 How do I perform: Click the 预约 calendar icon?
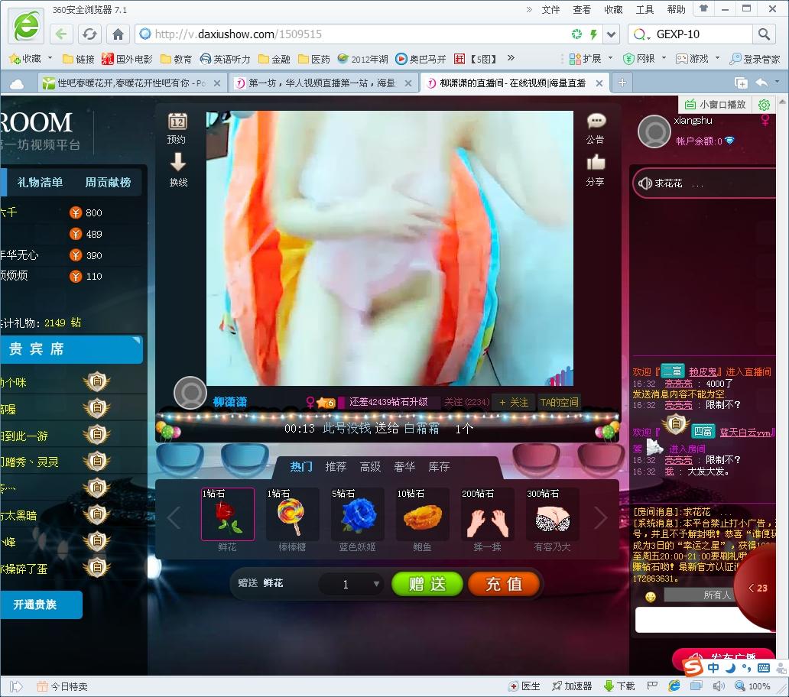click(177, 122)
